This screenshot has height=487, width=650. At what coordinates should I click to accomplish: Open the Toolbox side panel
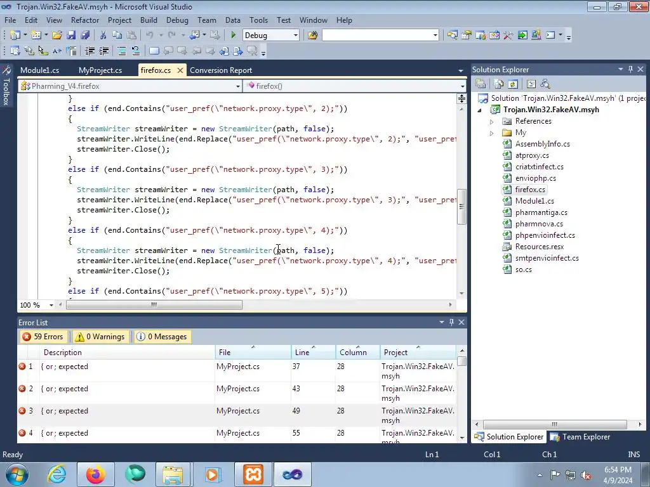pos(6,86)
